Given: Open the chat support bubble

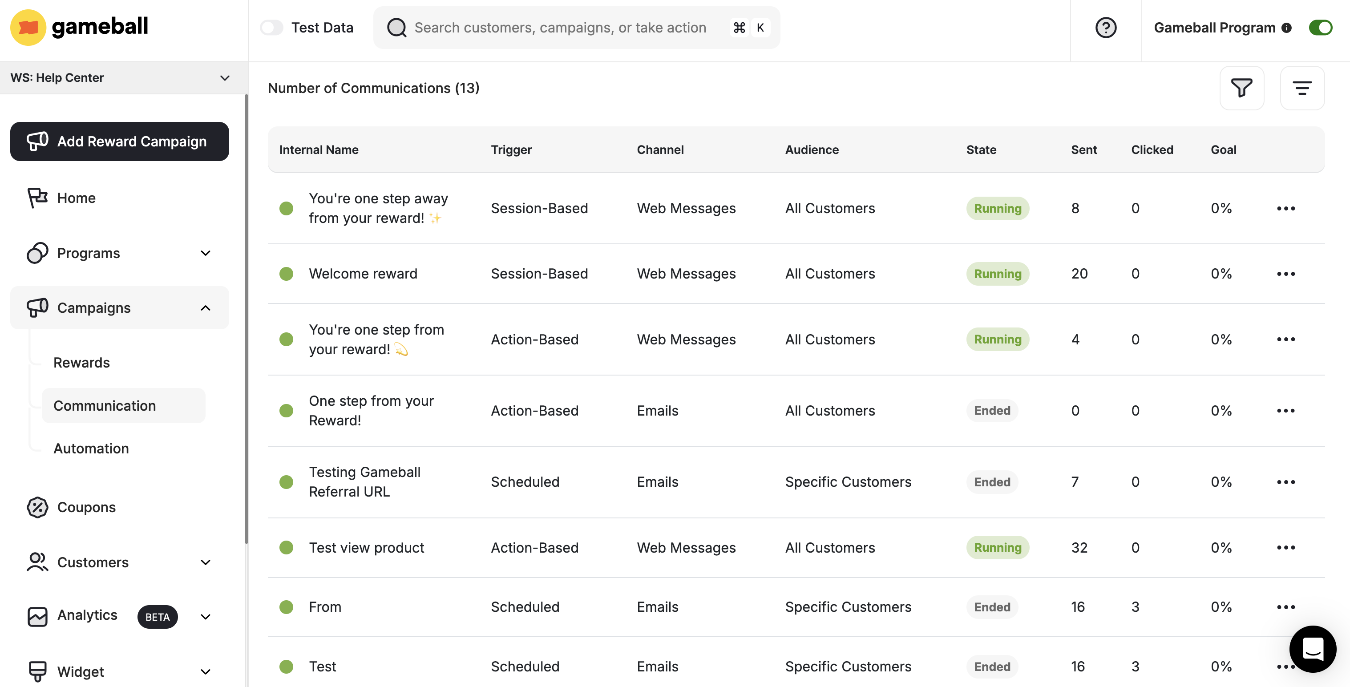Looking at the screenshot, I should click(1312, 649).
